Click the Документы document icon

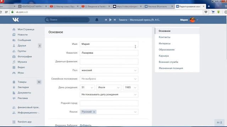click(14, 93)
